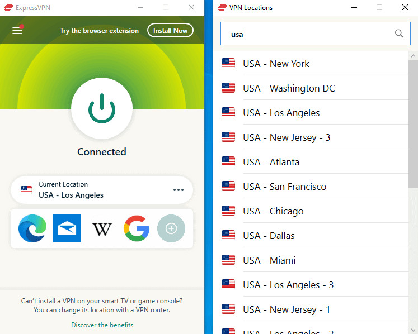The height and width of the screenshot is (334, 418).
Task: Click the VPN Locations title bar logo
Action: [222, 7]
